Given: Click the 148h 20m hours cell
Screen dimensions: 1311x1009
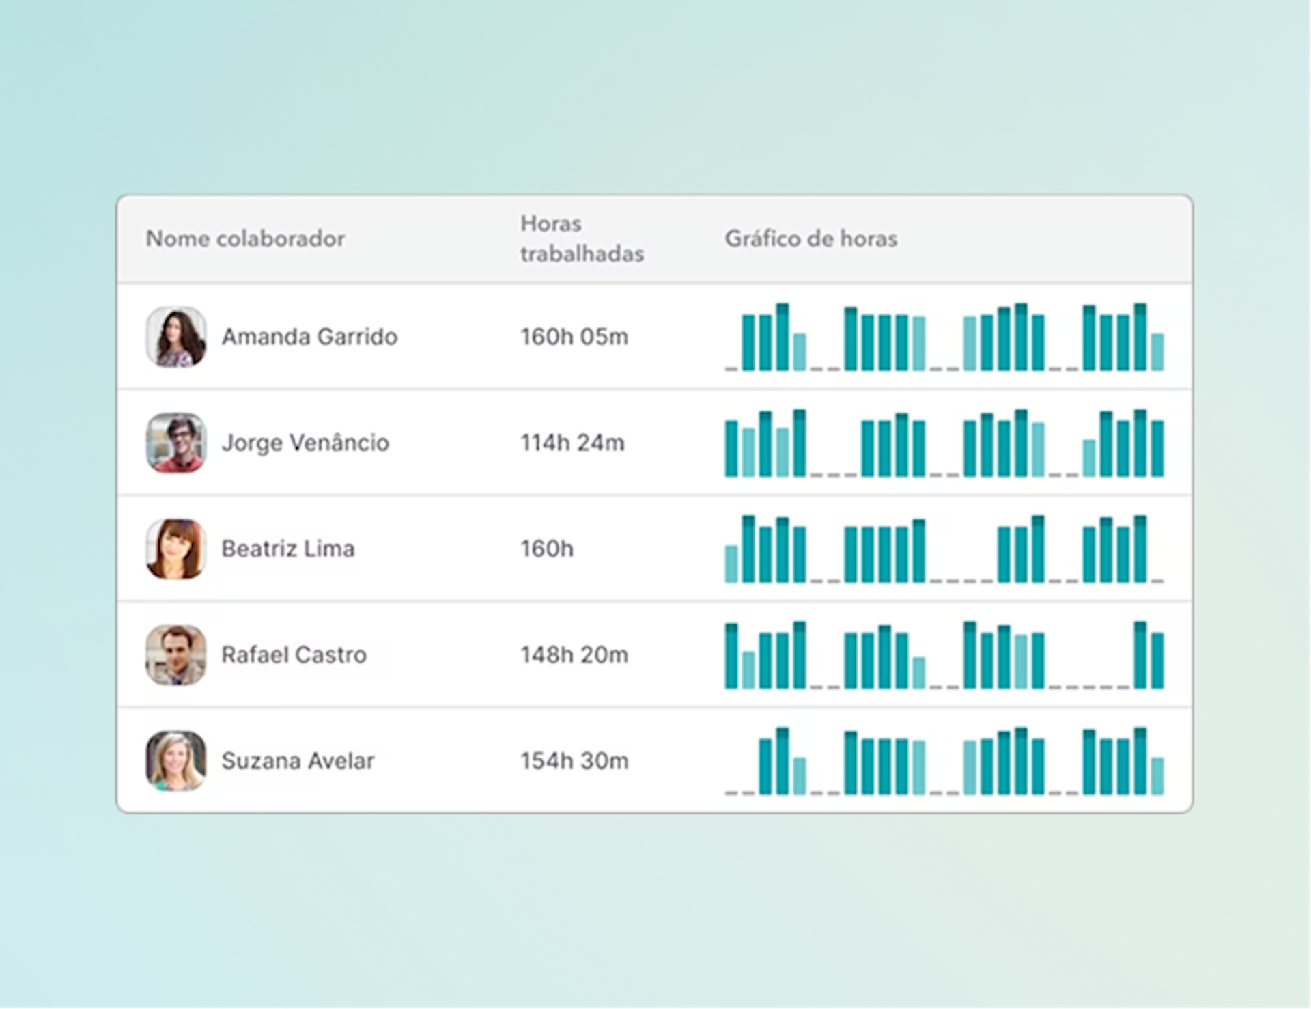Looking at the screenshot, I should pos(574,654).
